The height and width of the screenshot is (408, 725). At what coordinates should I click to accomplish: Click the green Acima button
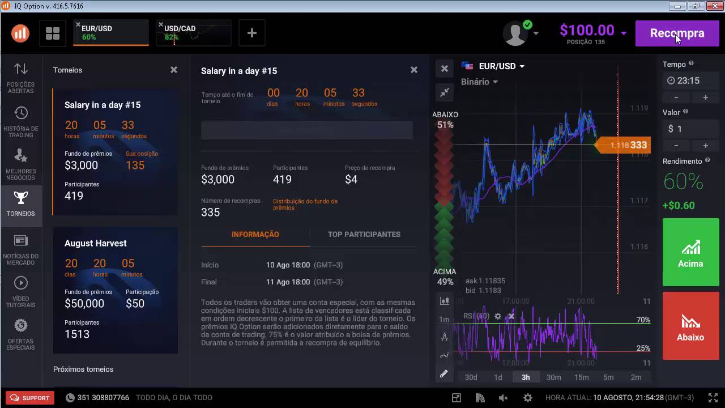[x=690, y=252]
